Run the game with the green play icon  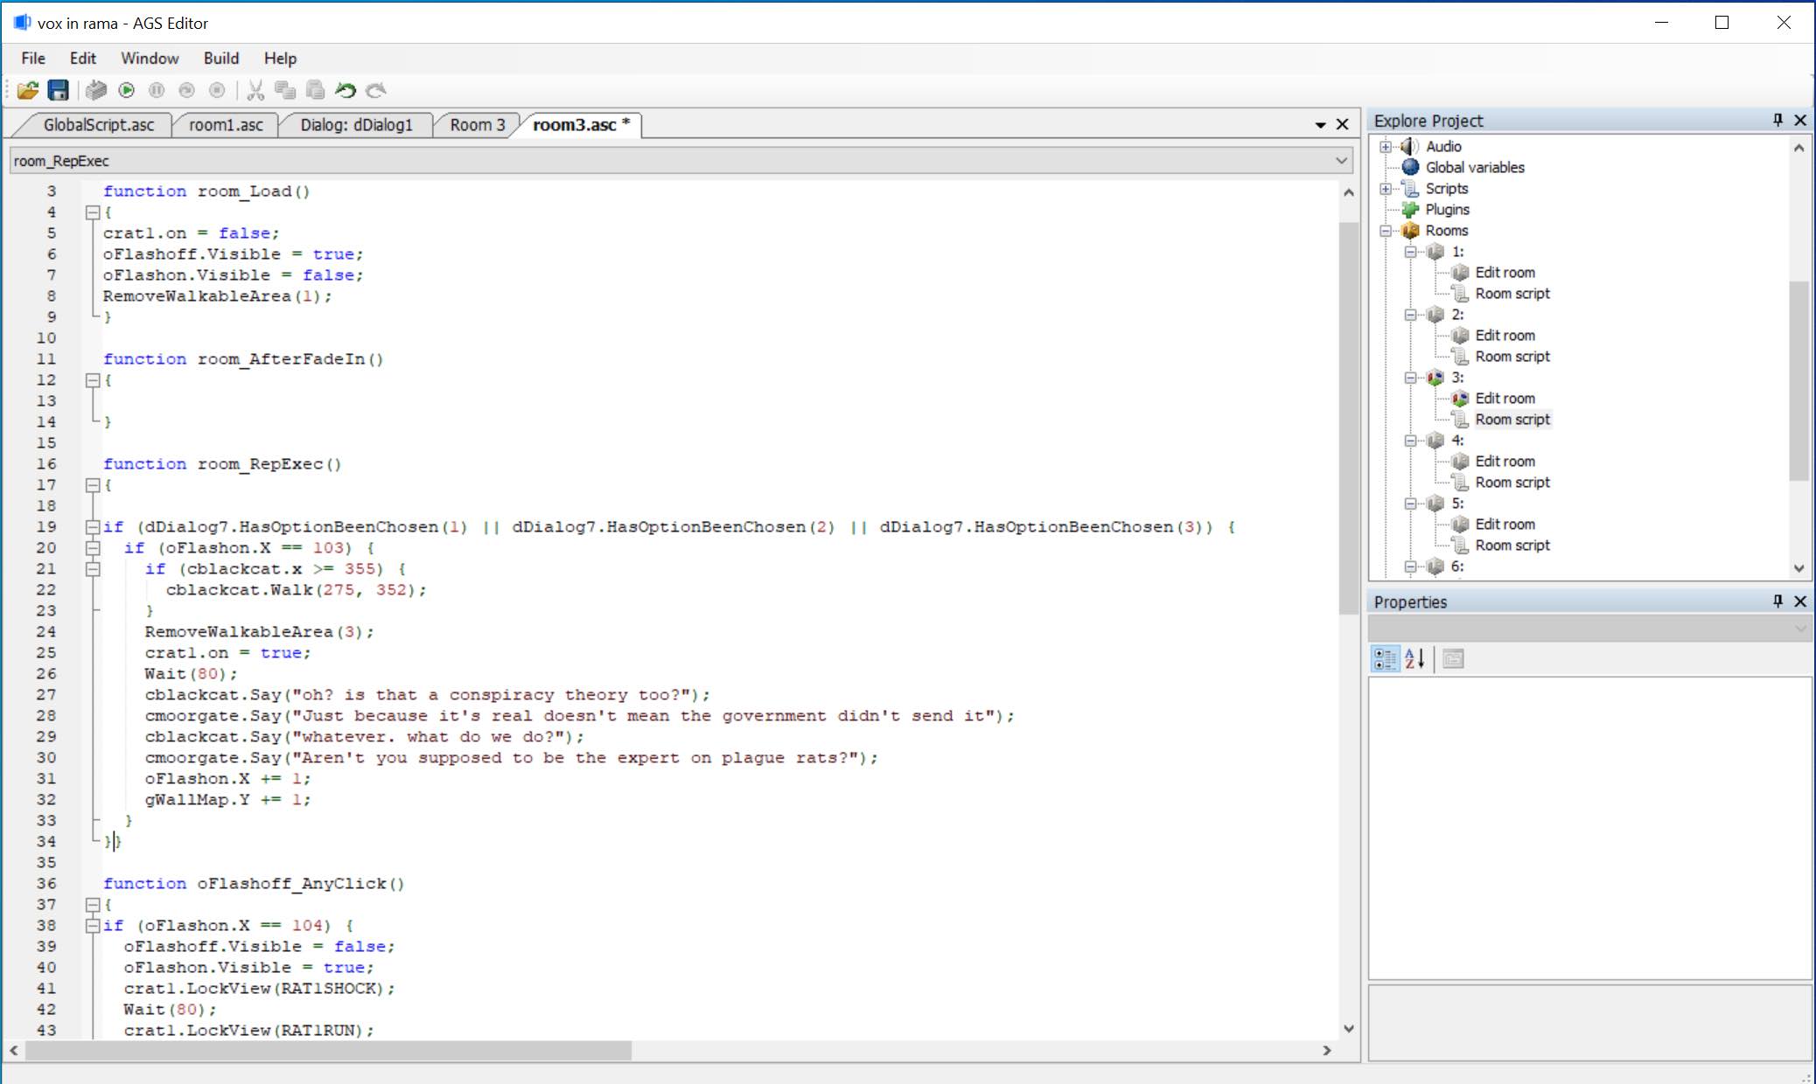[x=125, y=90]
